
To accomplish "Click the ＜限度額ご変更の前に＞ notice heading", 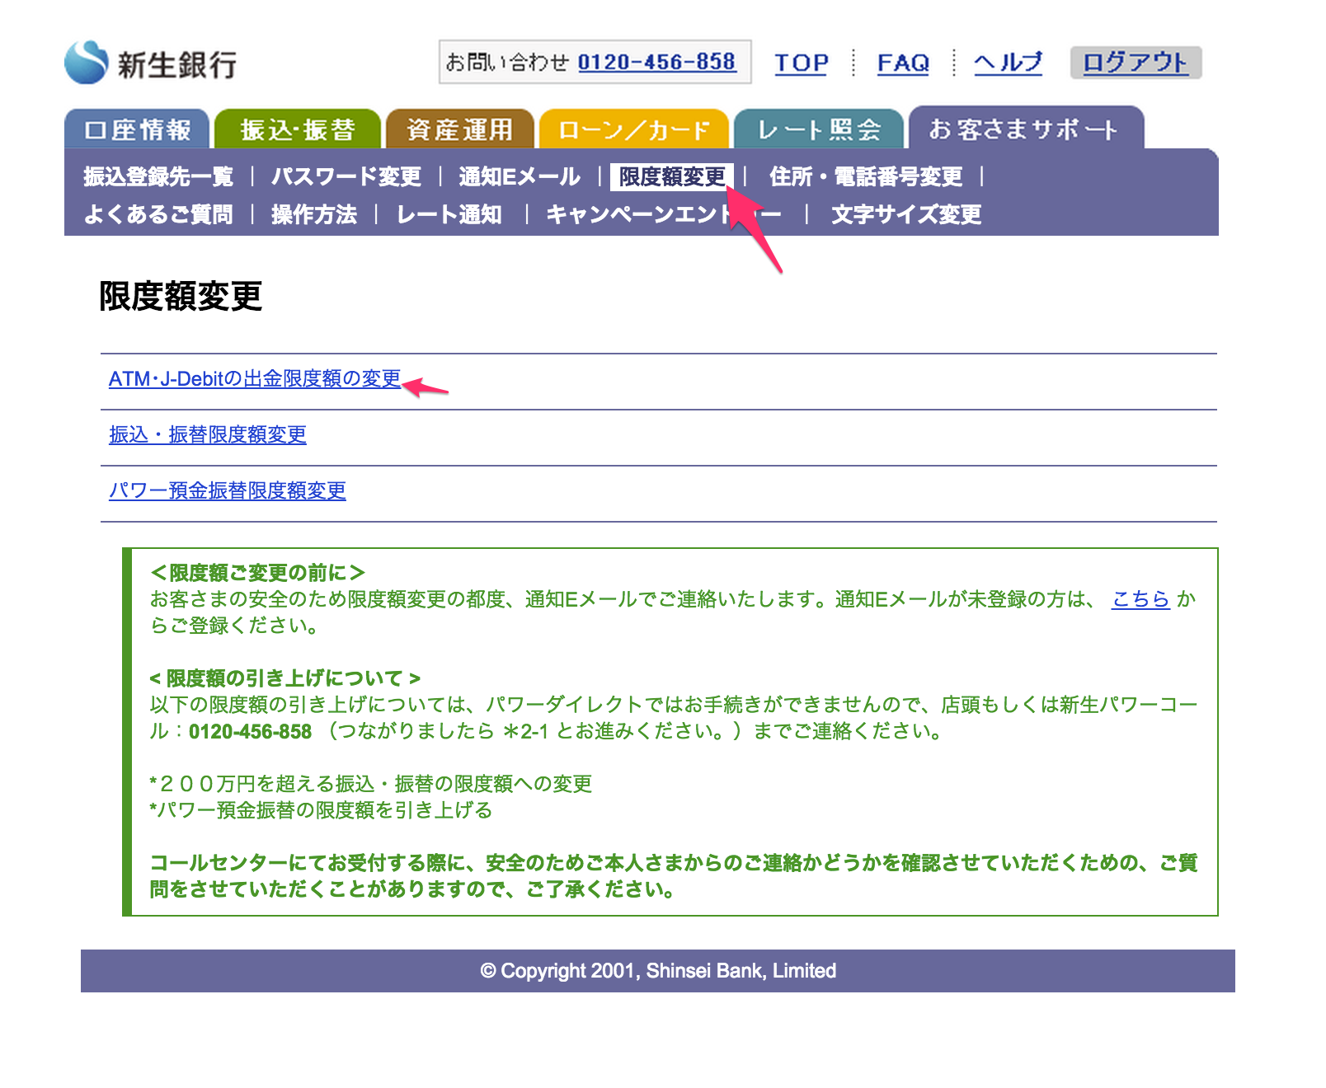I will 257,573.
